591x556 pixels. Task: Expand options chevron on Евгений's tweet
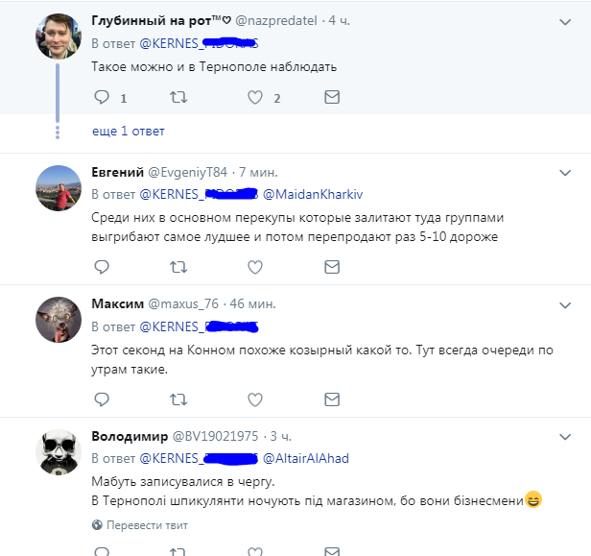(565, 173)
